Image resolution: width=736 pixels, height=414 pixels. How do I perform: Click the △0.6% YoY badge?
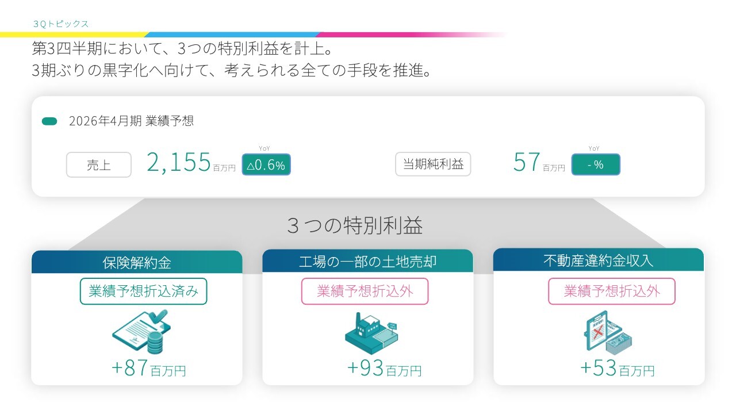tap(266, 165)
